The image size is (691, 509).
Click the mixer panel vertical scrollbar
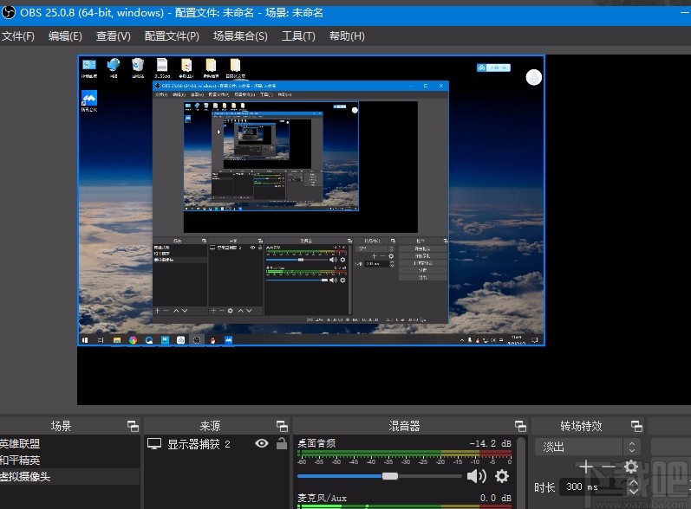click(521, 473)
